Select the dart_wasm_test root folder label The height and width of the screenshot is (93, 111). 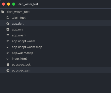click(x=18, y=12)
